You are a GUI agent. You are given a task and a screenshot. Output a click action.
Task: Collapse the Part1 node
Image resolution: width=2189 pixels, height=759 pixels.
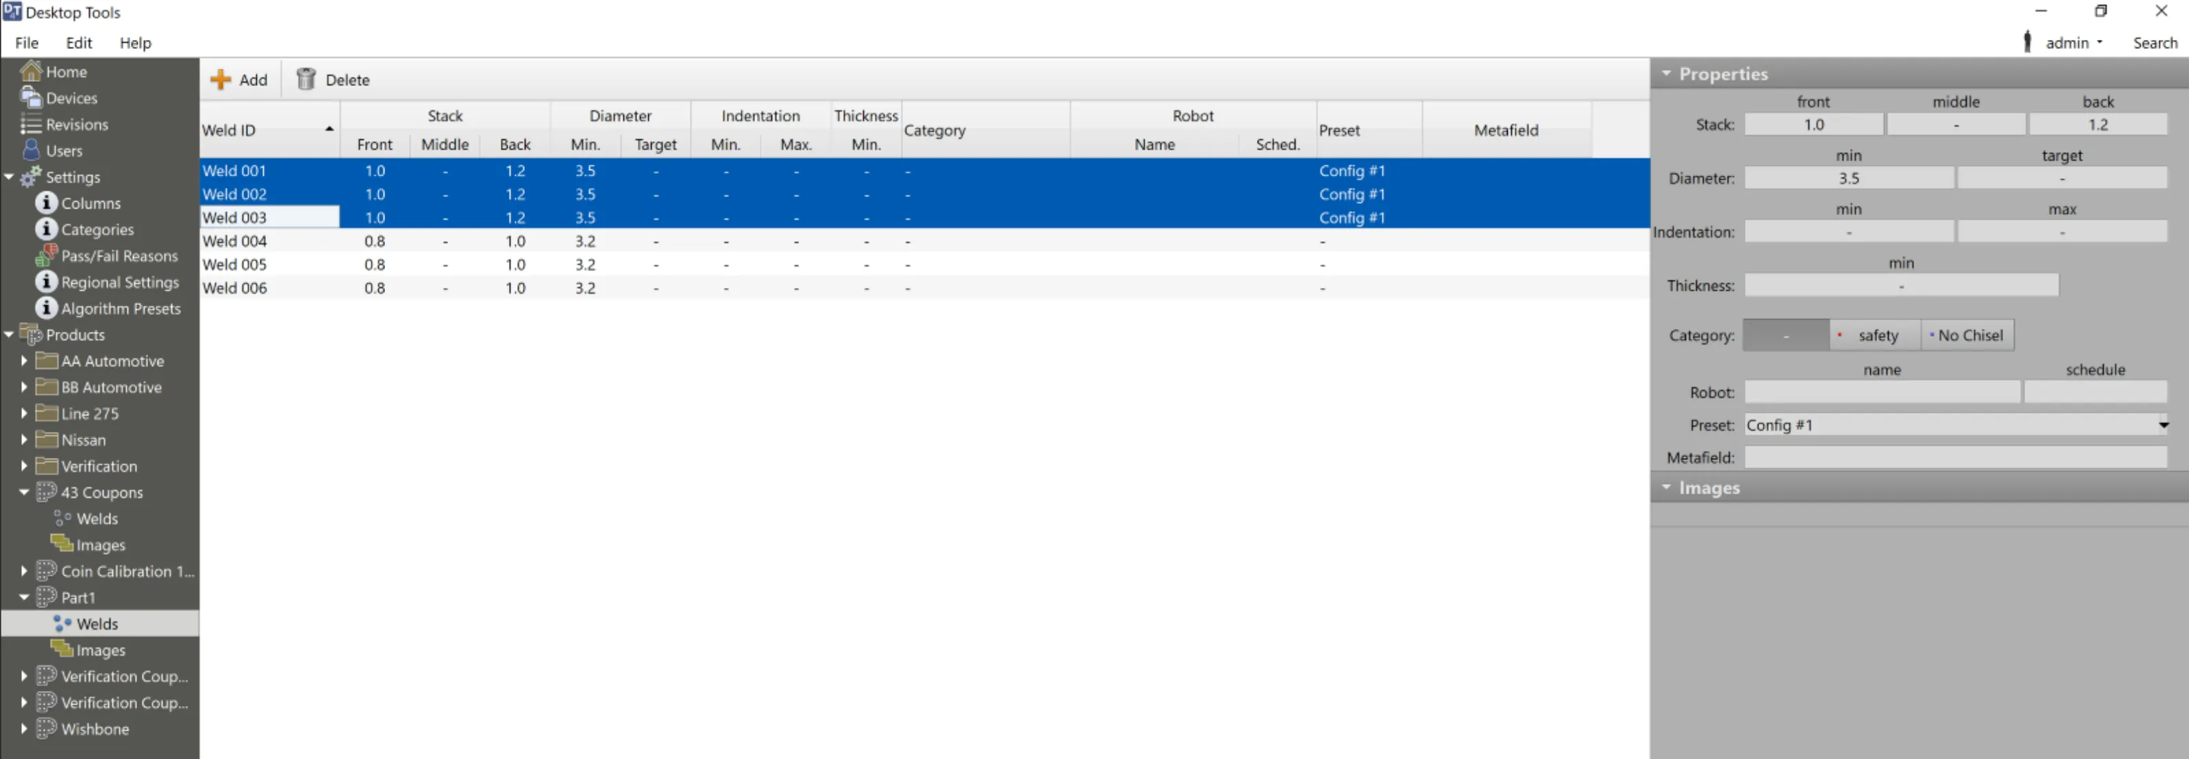pyautogui.click(x=24, y=598)
